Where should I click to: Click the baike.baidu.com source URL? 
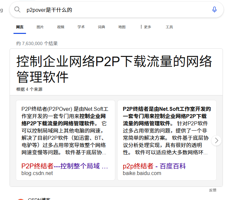click(142, 173)
